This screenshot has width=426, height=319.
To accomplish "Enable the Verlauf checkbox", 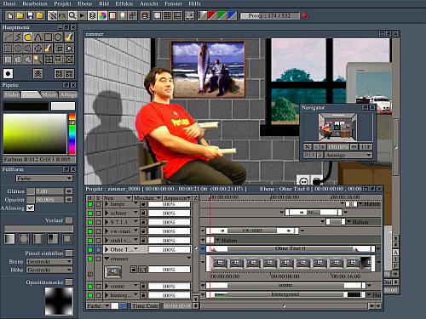I will 69,220.
